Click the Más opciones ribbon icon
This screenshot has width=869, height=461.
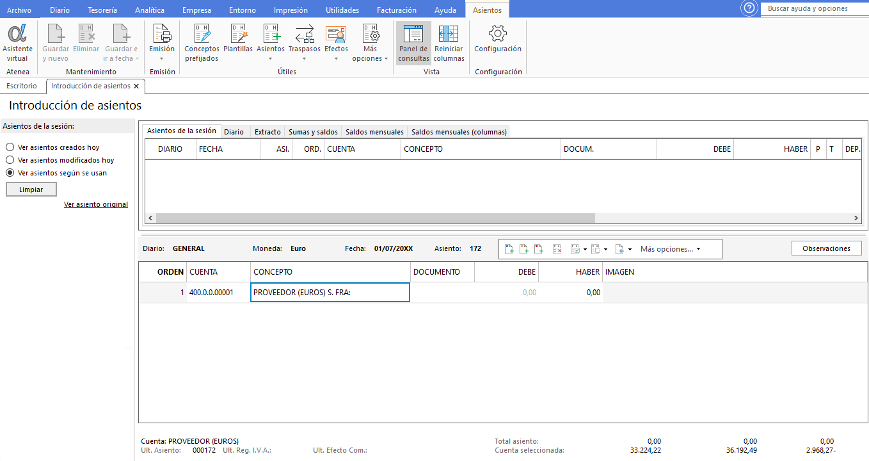[x=370, y=33]
